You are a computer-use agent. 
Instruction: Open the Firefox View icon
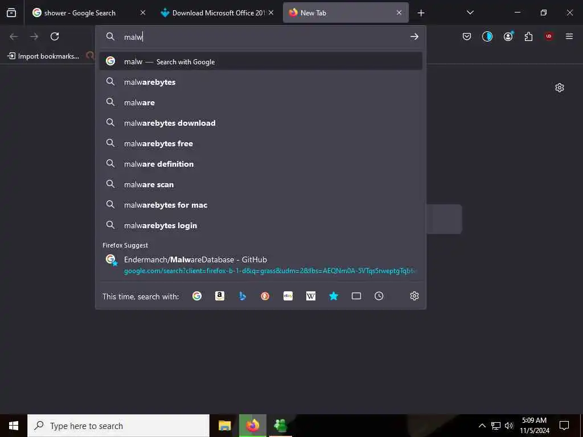[11, 13]
